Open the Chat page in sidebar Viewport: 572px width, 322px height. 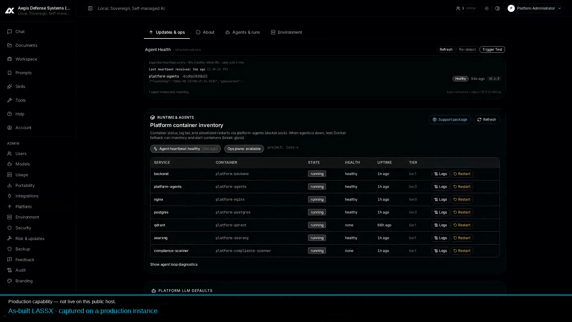[38, 32]
